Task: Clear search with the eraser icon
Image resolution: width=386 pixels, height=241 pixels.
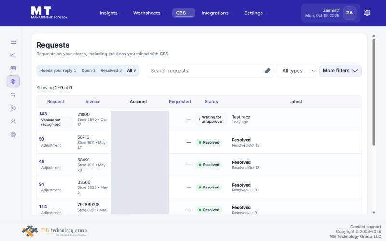Action: pyautogui.click(x=268, y=71)
